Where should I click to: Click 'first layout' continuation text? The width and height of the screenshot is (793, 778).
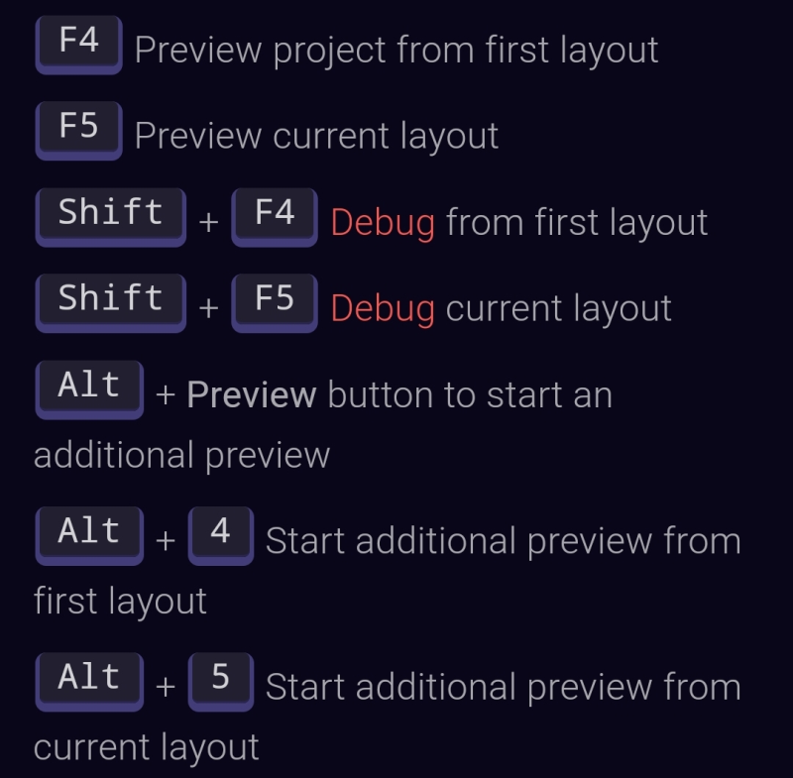120,602
